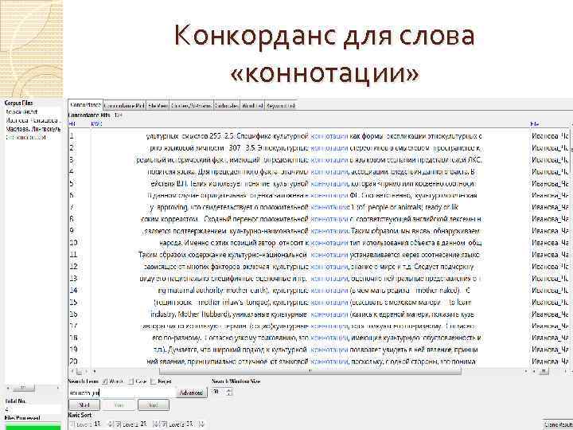Select the first file in Corpus Files
The image size is (573, 430).
click(x=21, y=112)
